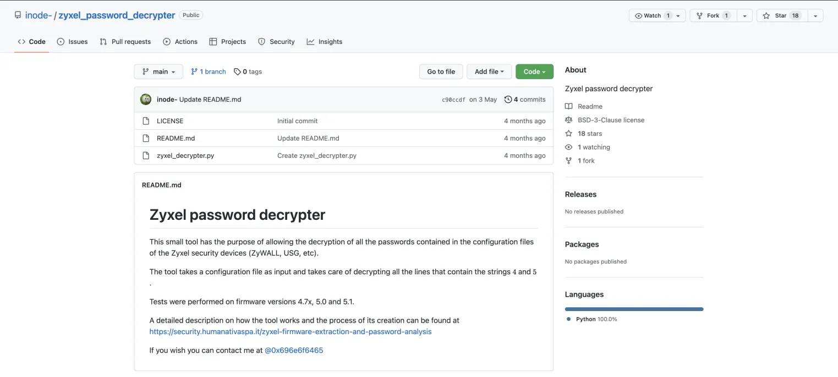Click the Languages sidebar heading
Screen dimensions: 838x377
point(584,295)
